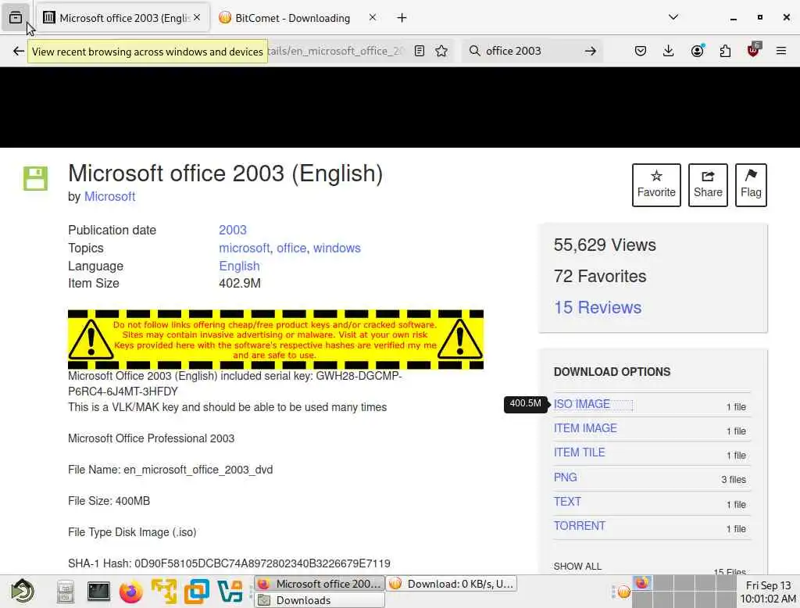Screen dimensions: 800x608
Task: Go back with the back arrow
Action: (x=19, y=51)
